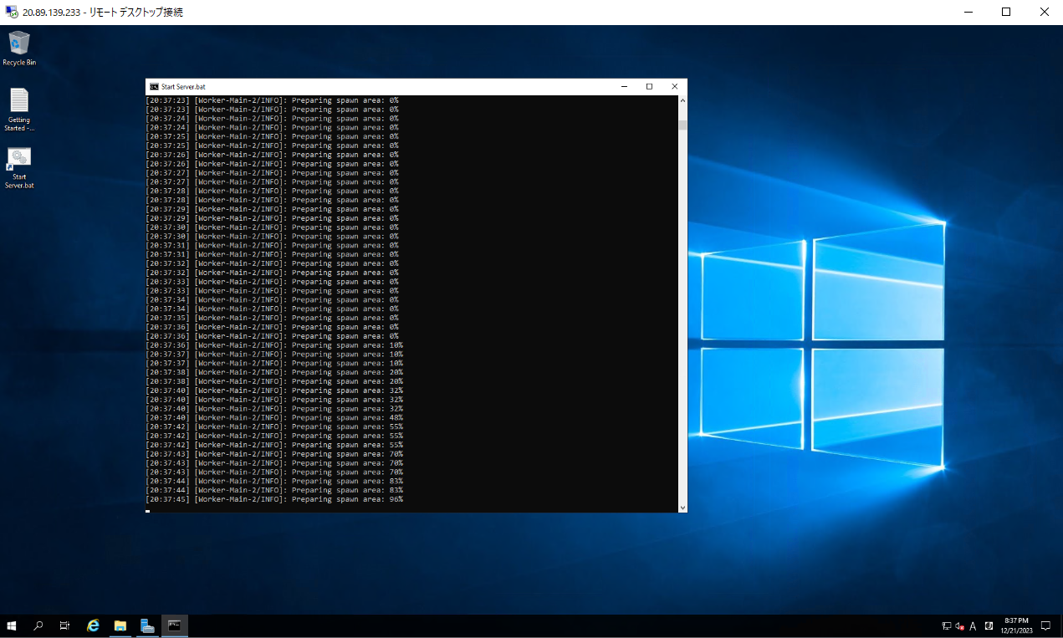The height and width of the screenshot is (638, 1063).
Task: Open taskbar Search magnifier
Action: (x=38, y=625)
